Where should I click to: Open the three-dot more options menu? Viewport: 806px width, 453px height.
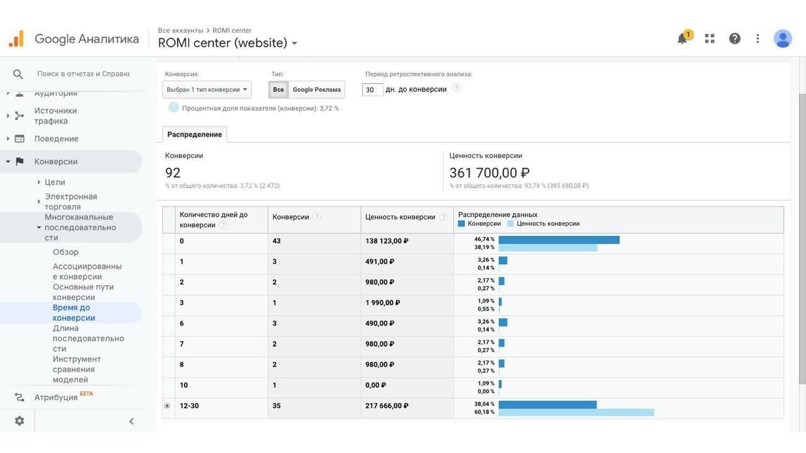click(758, 38)
